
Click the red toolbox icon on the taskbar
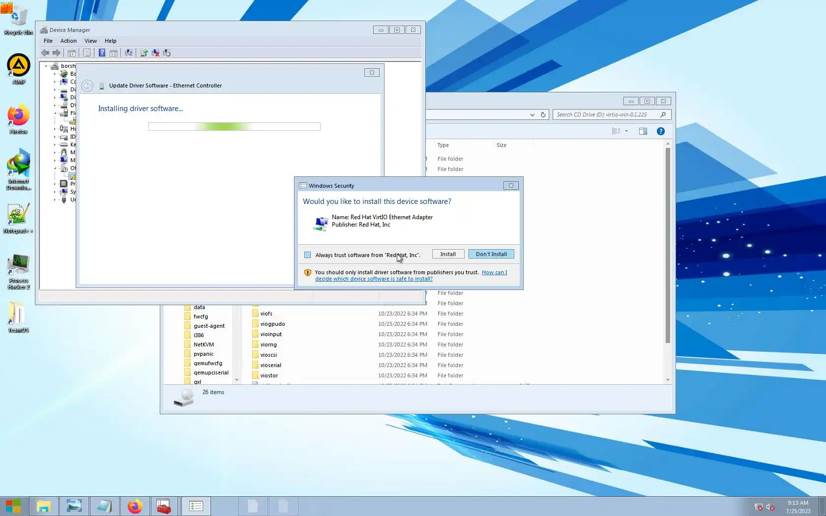[x=164, y=506]
